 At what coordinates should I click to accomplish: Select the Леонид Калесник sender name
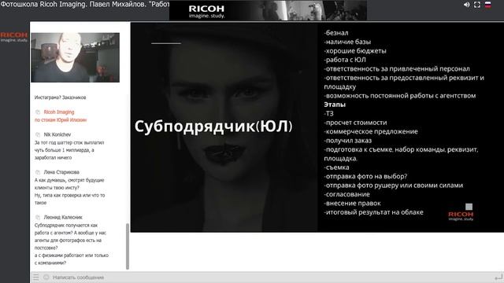[63, 217]
